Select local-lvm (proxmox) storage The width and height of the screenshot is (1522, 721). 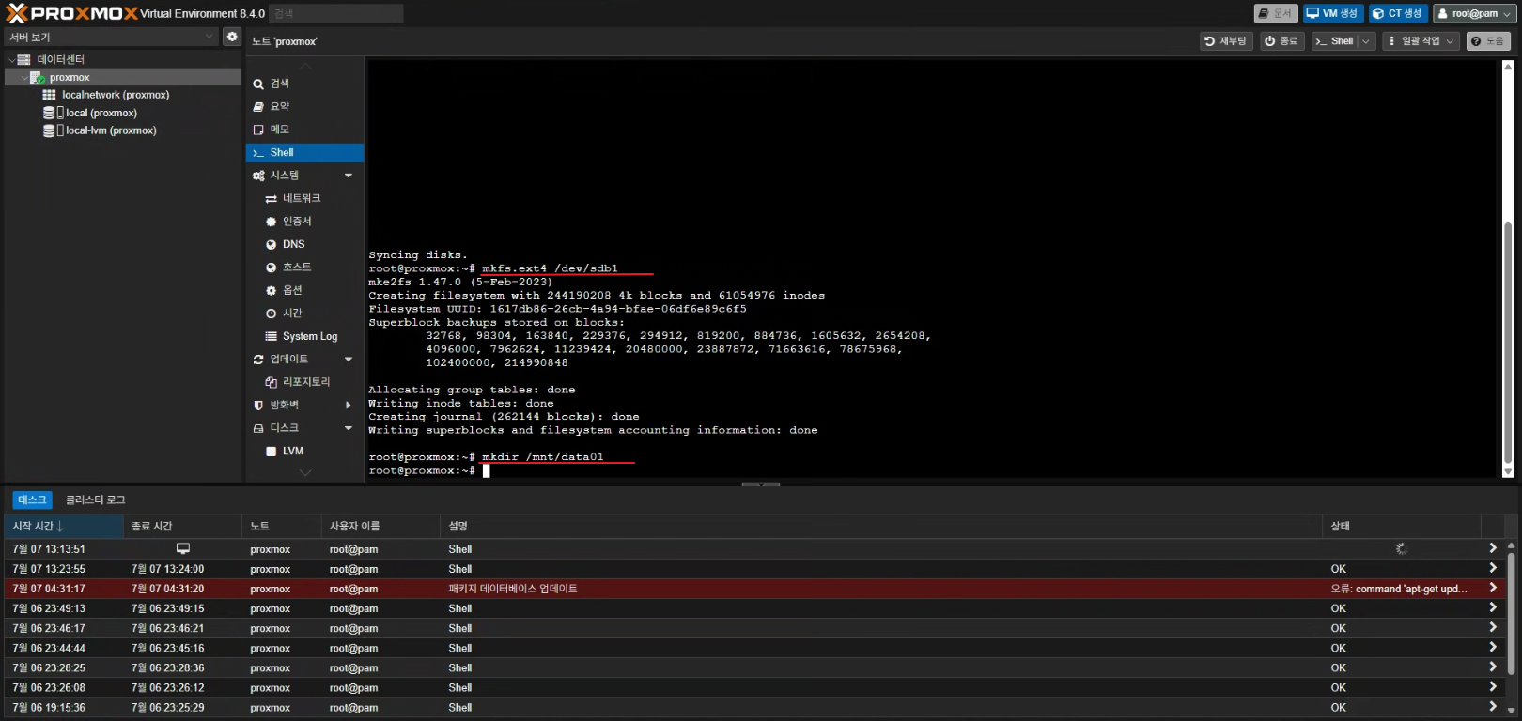point(122,130)
